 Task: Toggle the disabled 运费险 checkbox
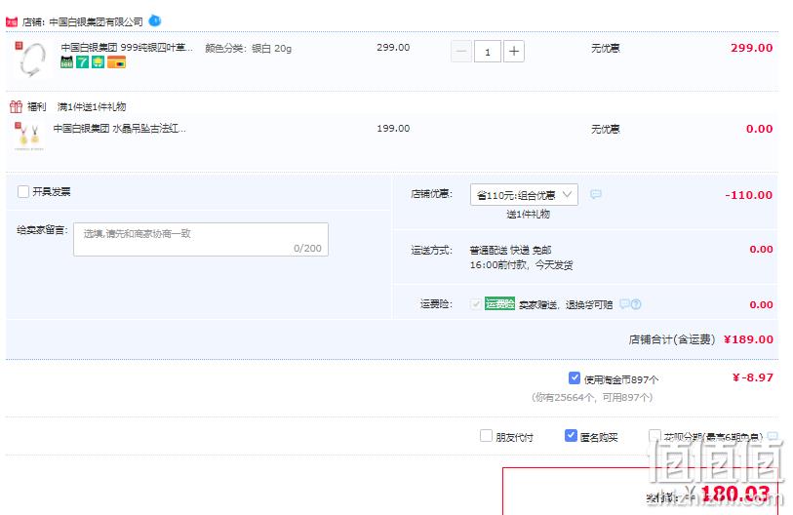pyautogui.click(x=475, y=304)
